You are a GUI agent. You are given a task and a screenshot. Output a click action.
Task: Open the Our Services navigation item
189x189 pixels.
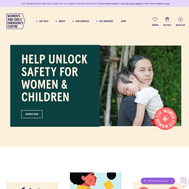[x=82, y=21]
